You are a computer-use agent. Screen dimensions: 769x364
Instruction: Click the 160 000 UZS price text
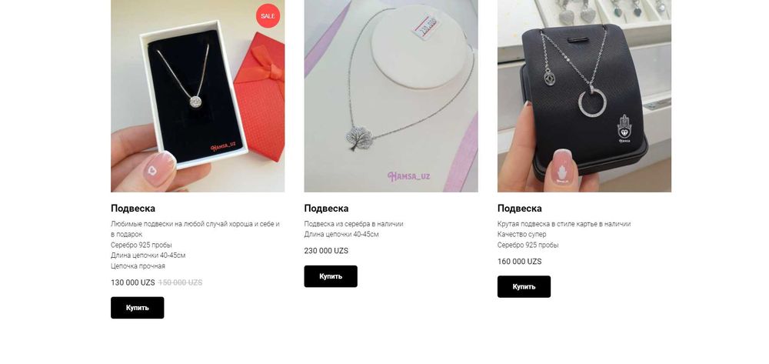coord(519,262)
